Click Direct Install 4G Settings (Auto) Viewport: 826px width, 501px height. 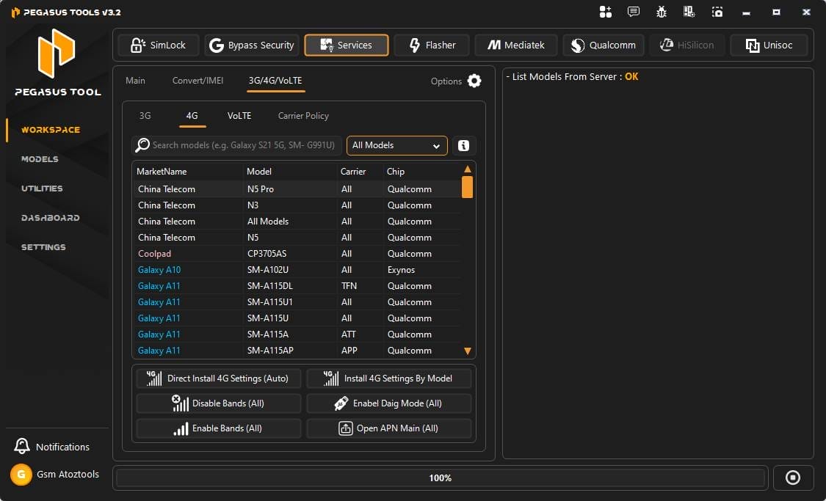click(218, 378)
